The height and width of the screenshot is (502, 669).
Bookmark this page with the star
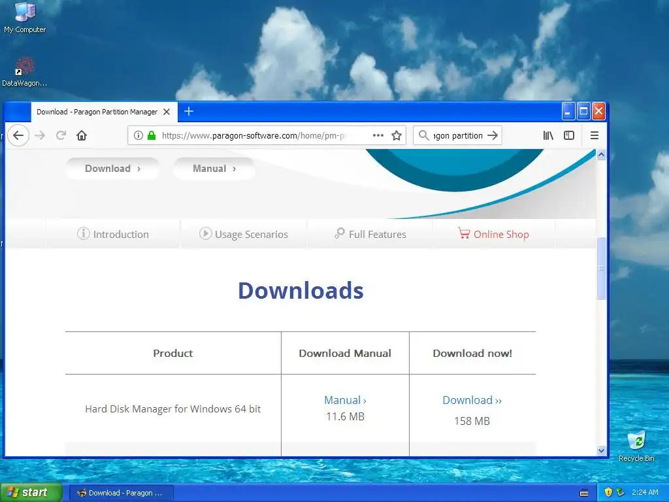(397, 135)
